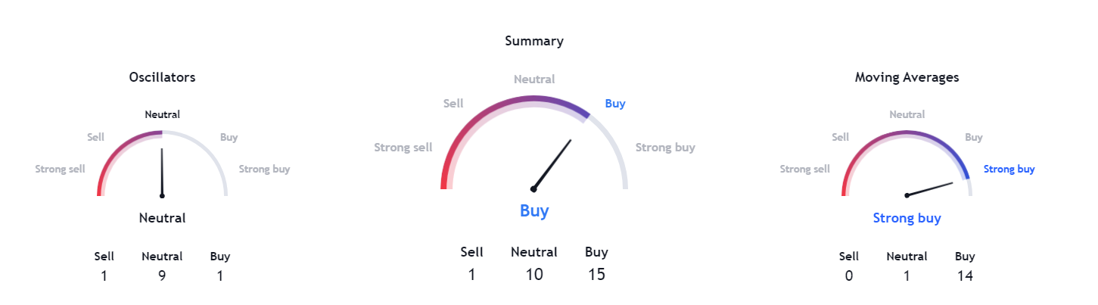Click the Moving Averages gauge needle
Image resolution: width=1098 pixels, height=305 pixels.
(x=929, y=189)
